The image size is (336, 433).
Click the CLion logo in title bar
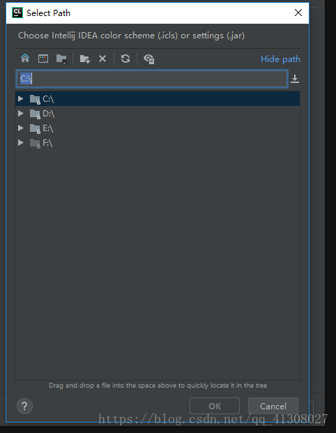click(x=17, y=13)
